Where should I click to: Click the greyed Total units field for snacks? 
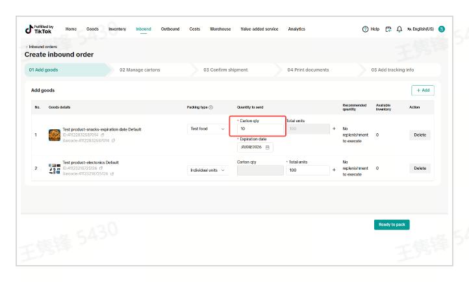click(x=308, y=129)
